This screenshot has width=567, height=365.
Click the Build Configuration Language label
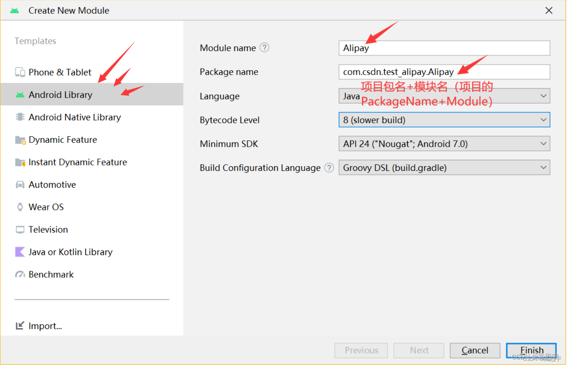260,168
